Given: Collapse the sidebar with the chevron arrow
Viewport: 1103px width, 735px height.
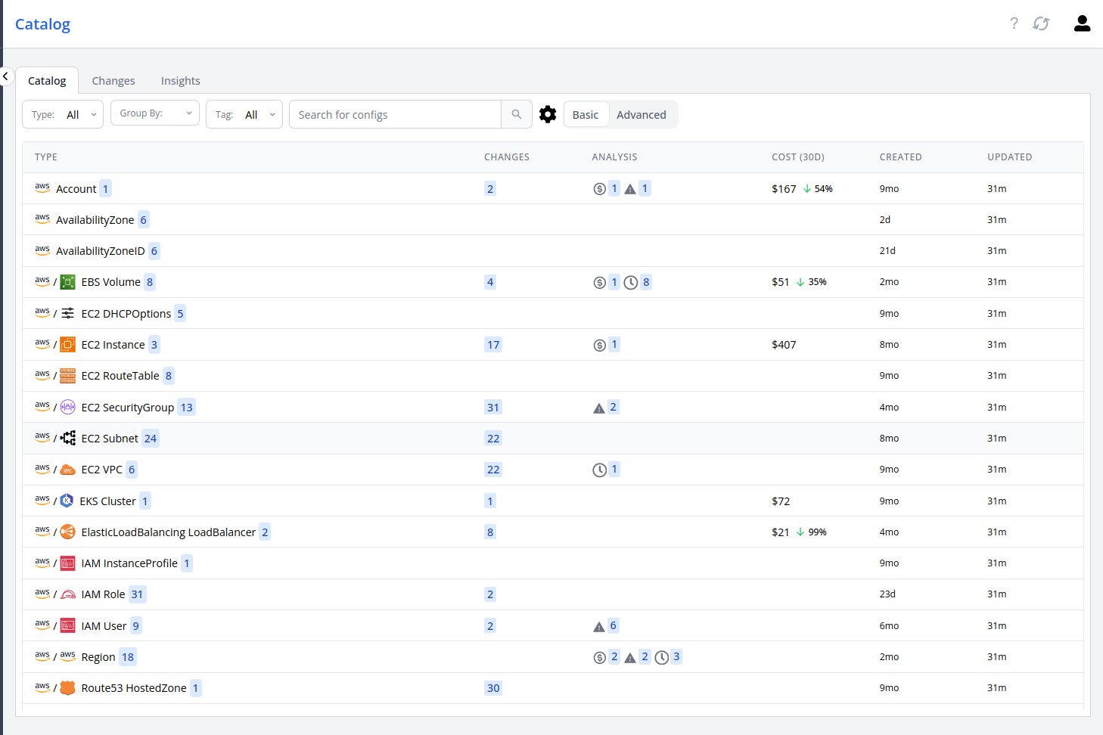Looking at the screenshot, I should pyautogui.click(x=5, y=76).
